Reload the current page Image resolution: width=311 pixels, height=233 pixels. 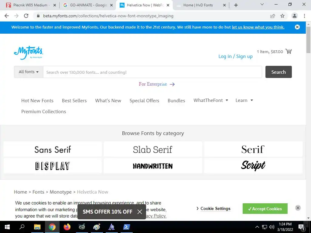[26, 16]
